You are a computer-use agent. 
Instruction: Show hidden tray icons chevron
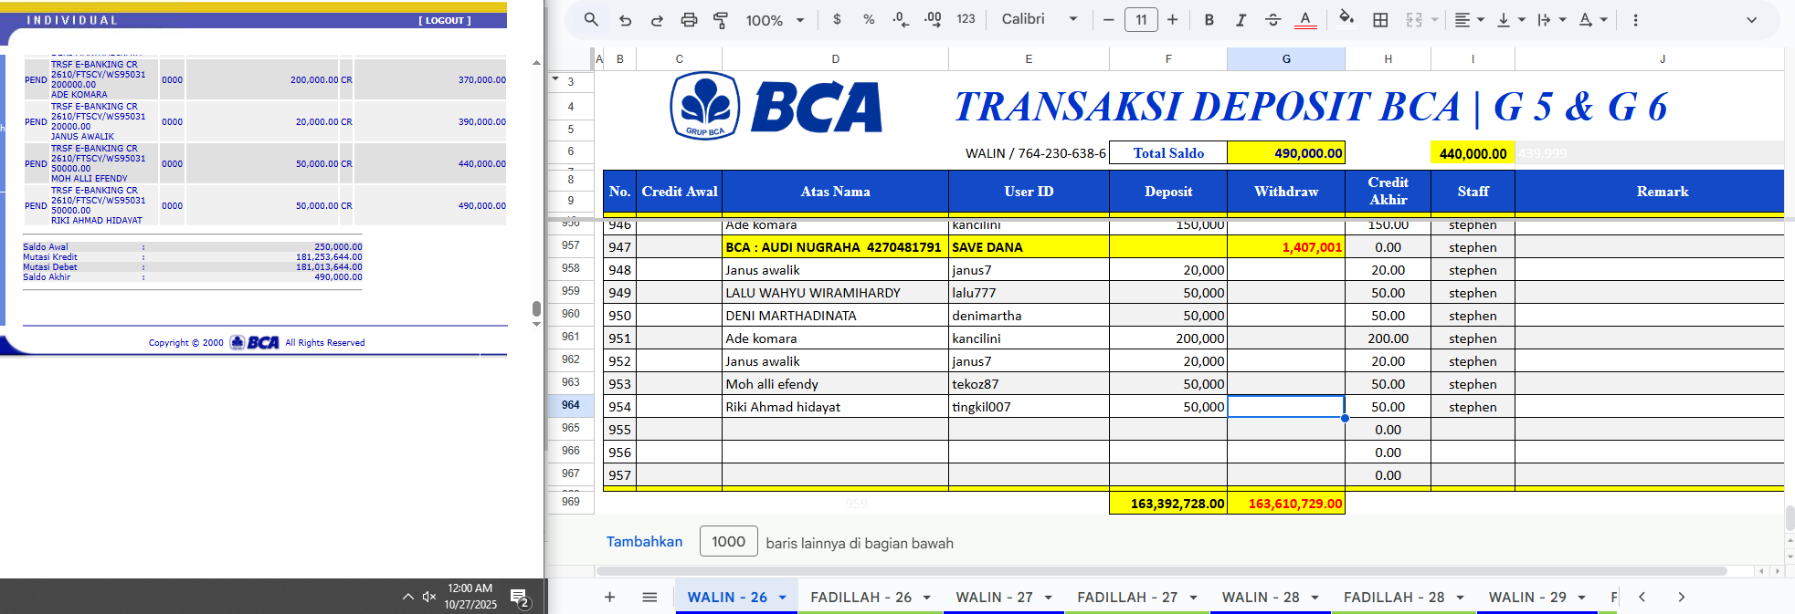point(407,597)
